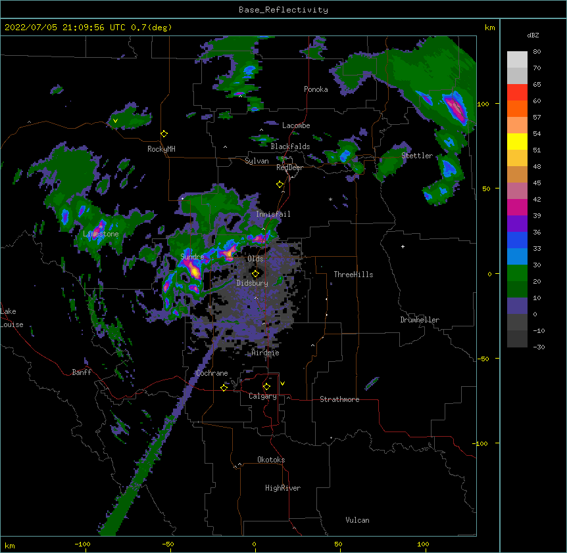Select the yellow diamond marker below Olds
The height and width of the screenshot is (553, 567).
(x=255, y=274)
